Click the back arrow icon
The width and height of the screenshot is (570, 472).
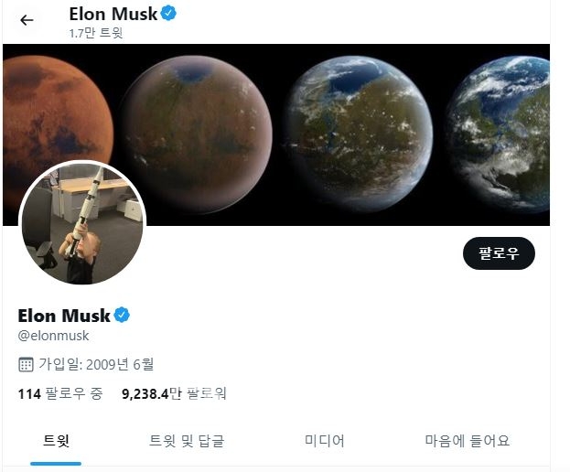[x=27, y=20]
